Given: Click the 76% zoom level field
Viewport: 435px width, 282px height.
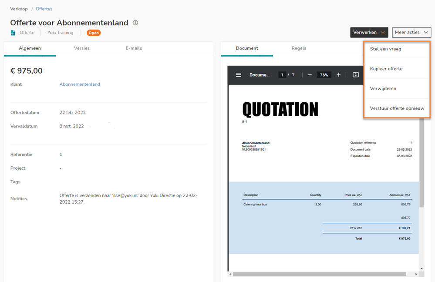Looking at the screenshot, I should (324, 75).
